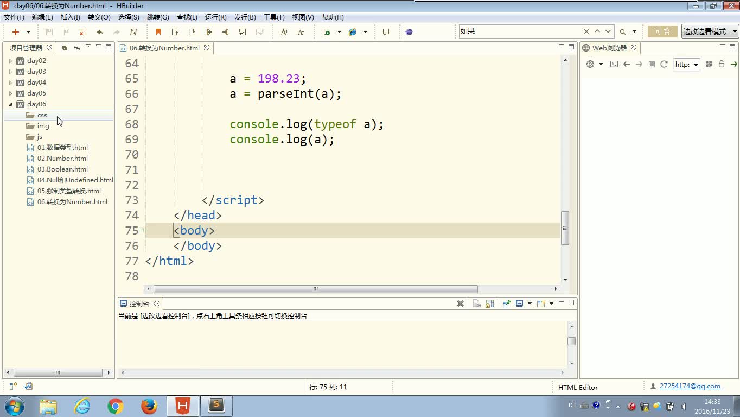Click inside the search field containing 如果

point(520,31)
